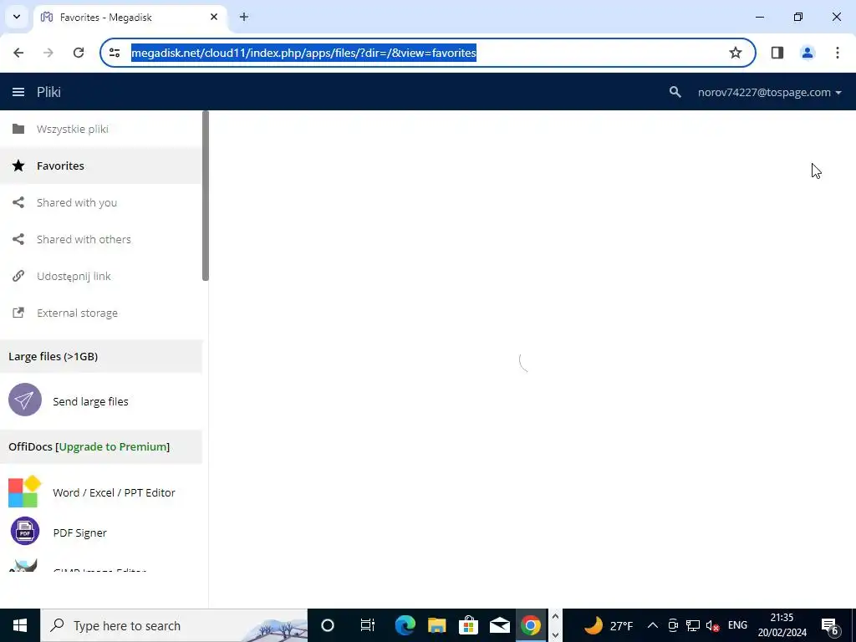
Task: Open Send large files
Action: coord(90,401)
